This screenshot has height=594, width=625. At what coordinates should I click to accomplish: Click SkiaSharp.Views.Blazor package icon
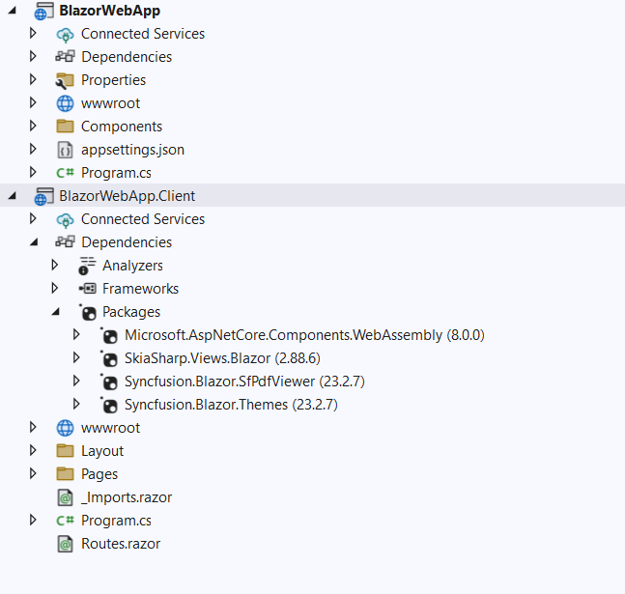[x=109, y=358]
